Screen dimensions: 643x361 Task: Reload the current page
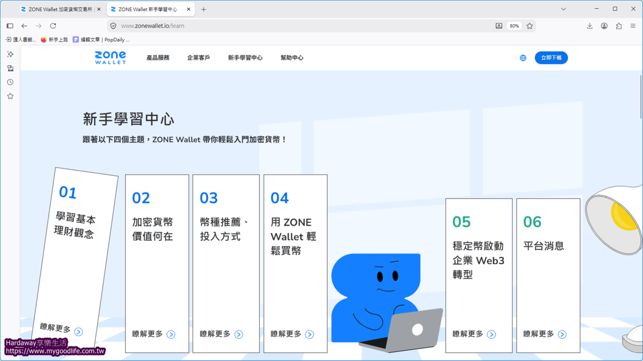(x=53, y=26)
